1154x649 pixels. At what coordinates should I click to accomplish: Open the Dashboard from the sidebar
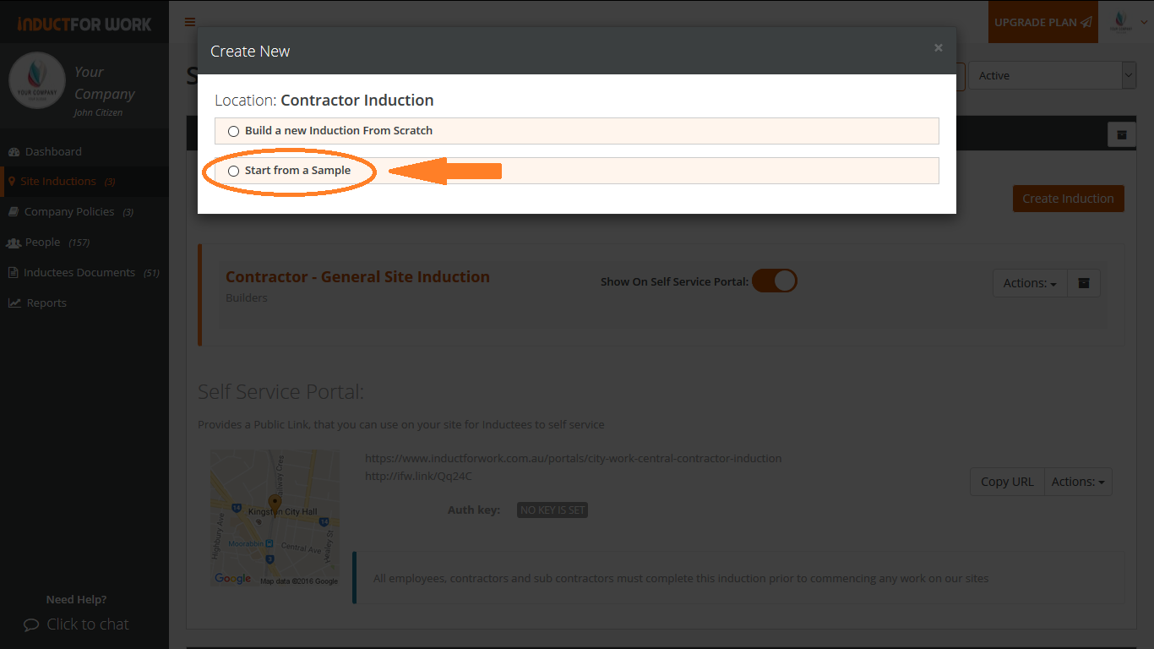pos(51,151)
